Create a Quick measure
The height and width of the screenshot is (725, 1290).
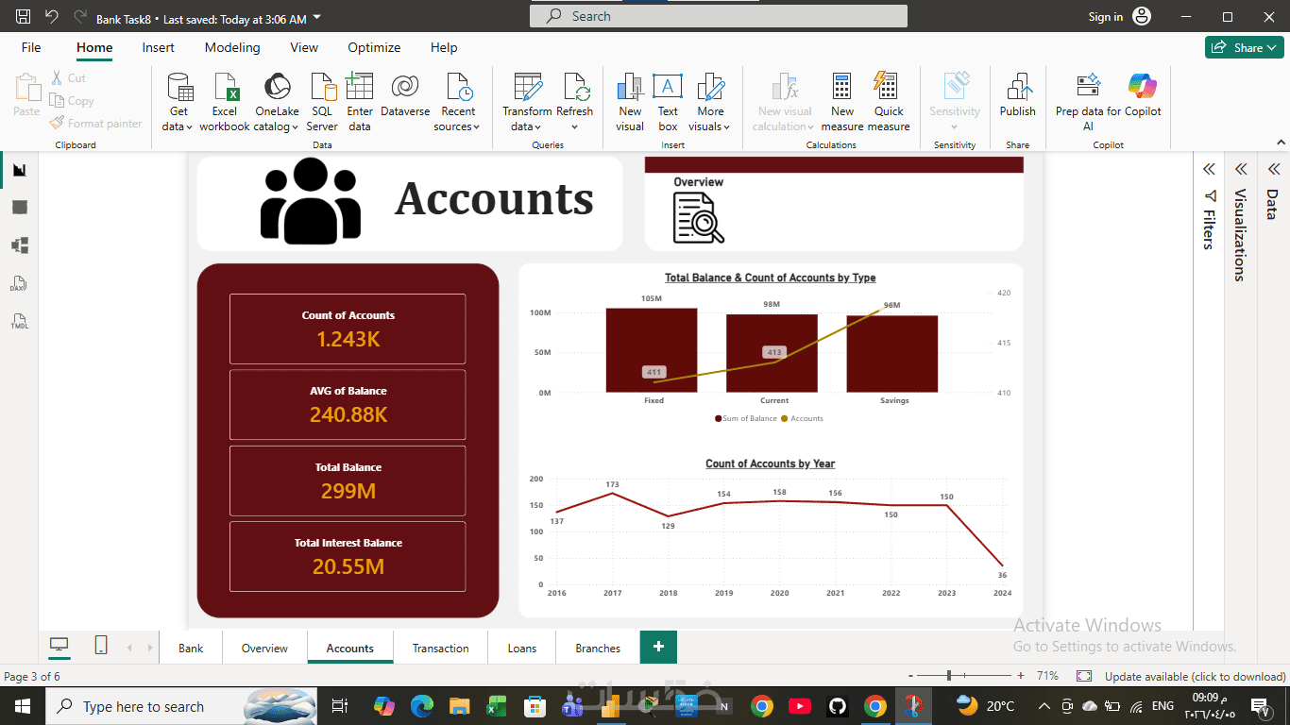click(x=889, y=102)
